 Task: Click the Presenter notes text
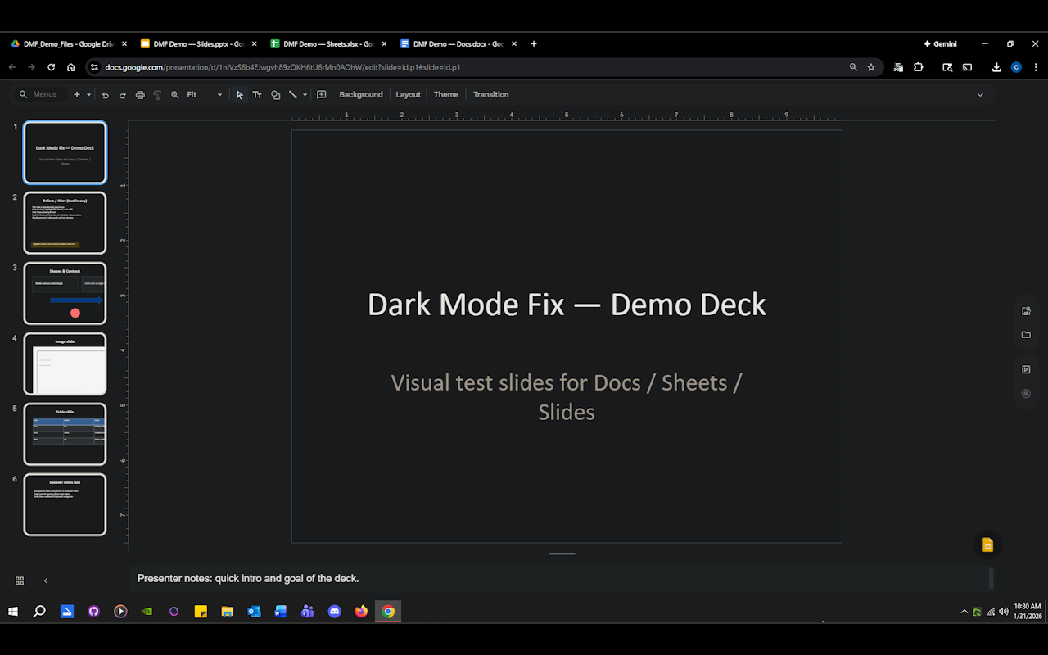248,578
